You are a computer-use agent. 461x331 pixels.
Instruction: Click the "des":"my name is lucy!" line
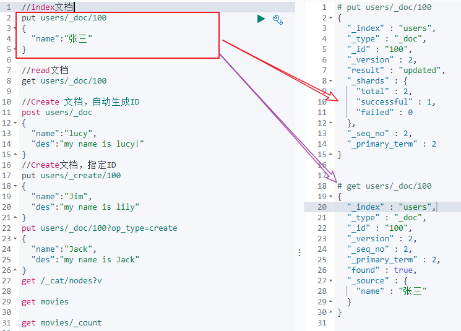88,144
